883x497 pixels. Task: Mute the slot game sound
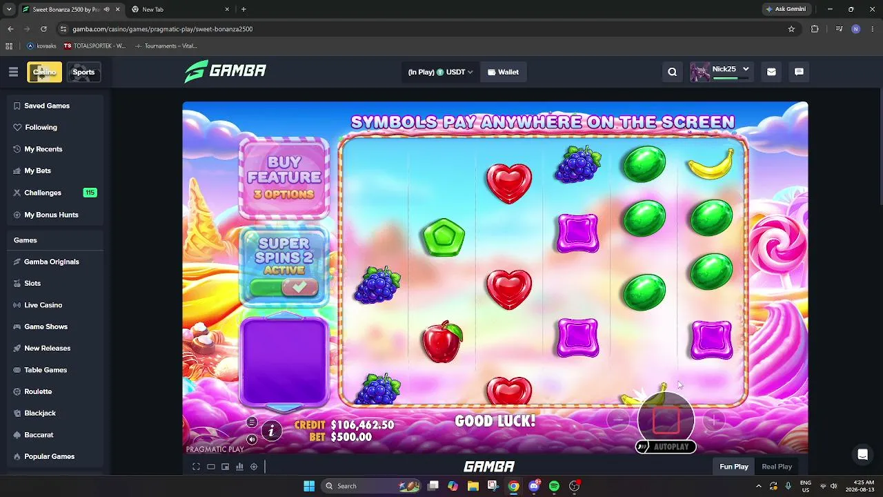pyautogui.click(x=252, y=439)
